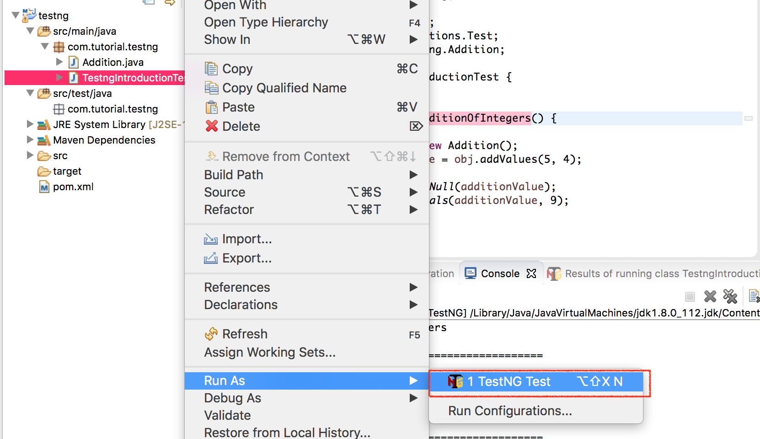
Task: Expand Maven Dependencies node
Action: (30, 139)
